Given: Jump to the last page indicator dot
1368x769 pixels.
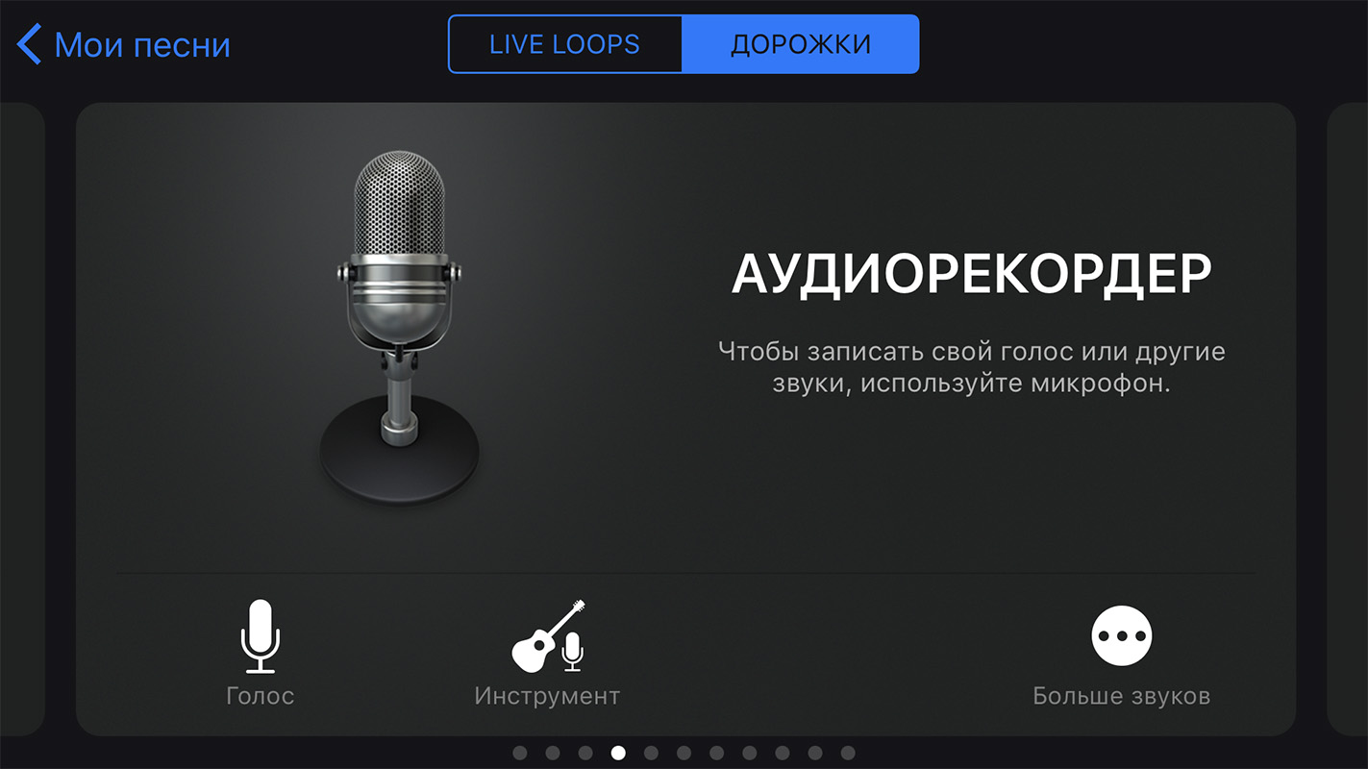Looking at the screenshot, I should [x=848, y=753].
